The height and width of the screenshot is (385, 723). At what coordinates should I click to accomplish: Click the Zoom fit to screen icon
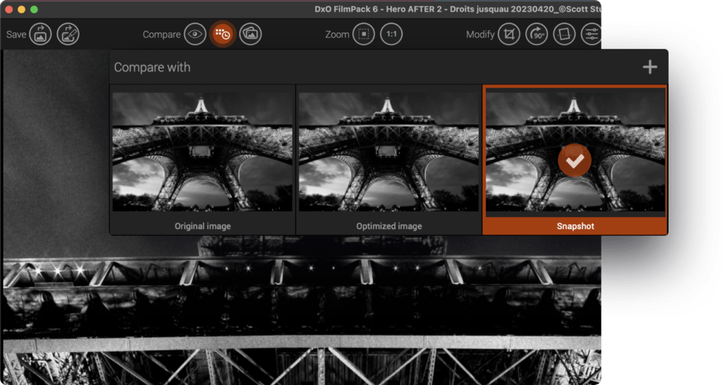(x=364, y=34)
